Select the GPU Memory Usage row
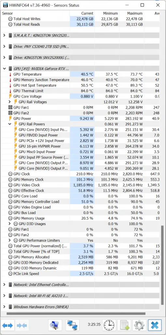The width and height of the screenshot is (166, 335). (80, 218)
